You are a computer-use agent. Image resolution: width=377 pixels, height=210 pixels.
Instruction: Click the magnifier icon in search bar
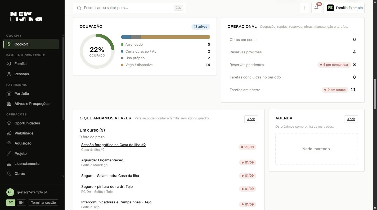[x=79, y=8]
